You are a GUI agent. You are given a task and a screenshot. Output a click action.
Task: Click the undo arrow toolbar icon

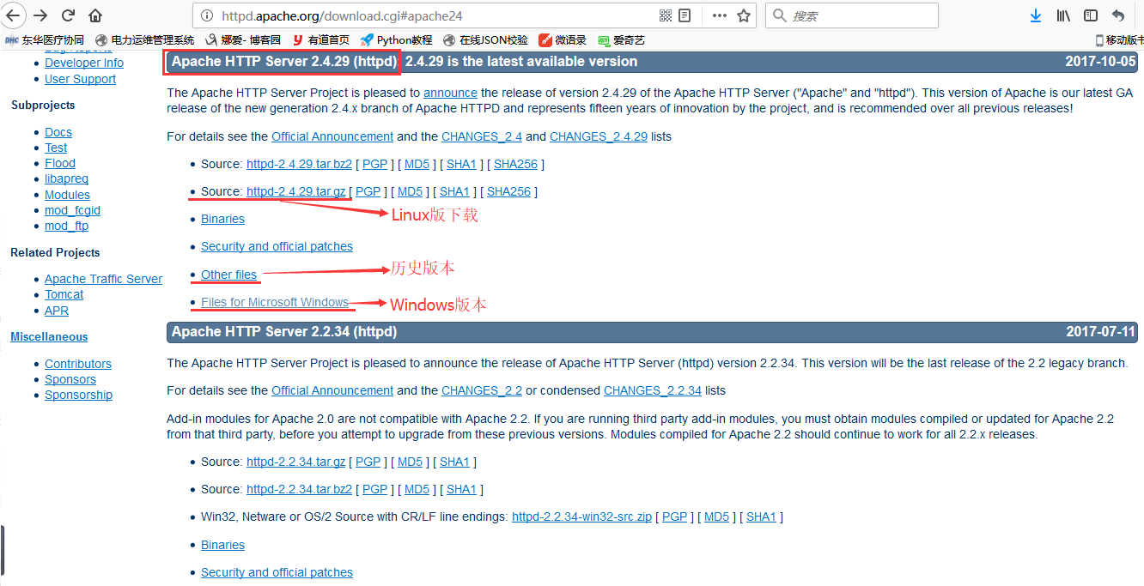coord(1118,15)
